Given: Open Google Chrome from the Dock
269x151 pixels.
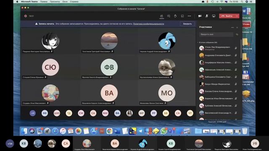Looking at the screenshot, I should pos(109,131).
